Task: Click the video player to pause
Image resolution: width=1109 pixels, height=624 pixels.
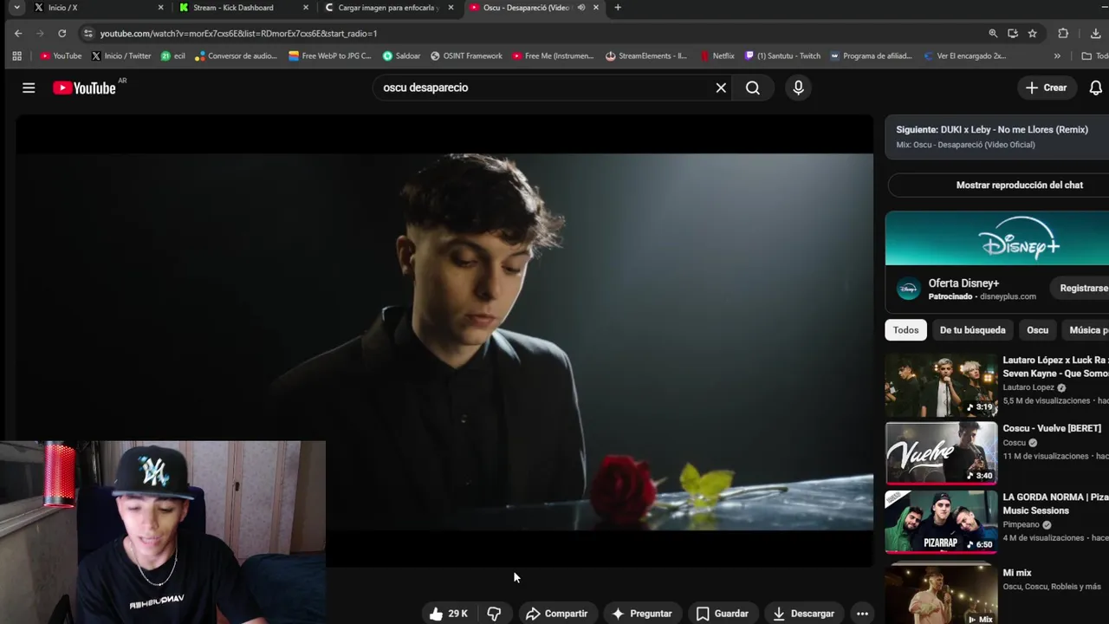Action: [444, 341]
